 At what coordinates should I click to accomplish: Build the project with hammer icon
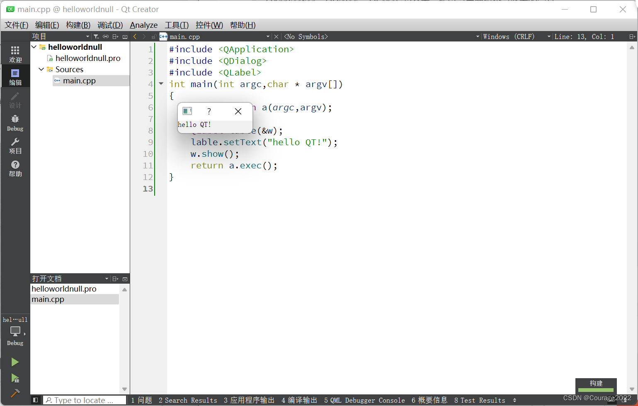click(x=15, y=393)
